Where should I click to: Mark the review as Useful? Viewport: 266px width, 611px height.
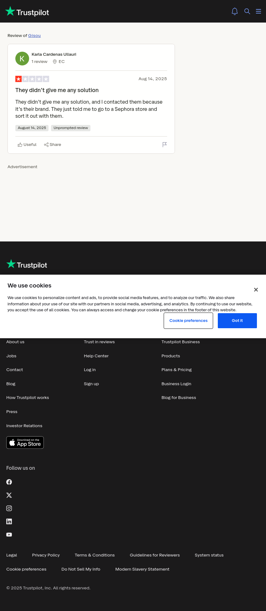tap(27, 144)
